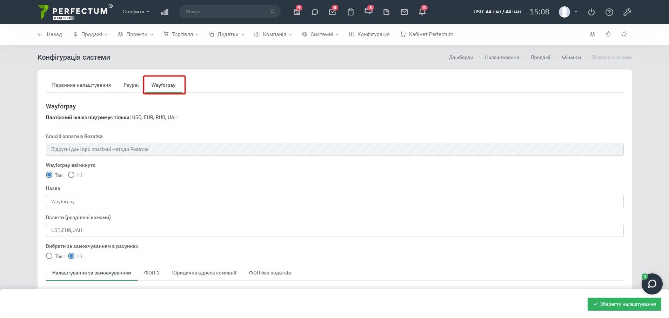Open the mail envelope icon
669x318 pixels.
(404, 12)
